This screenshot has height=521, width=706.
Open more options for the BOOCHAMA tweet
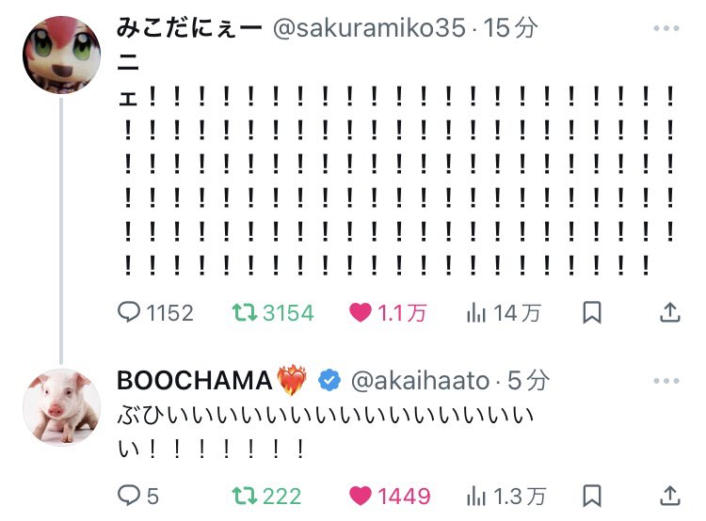pos(666,381)
